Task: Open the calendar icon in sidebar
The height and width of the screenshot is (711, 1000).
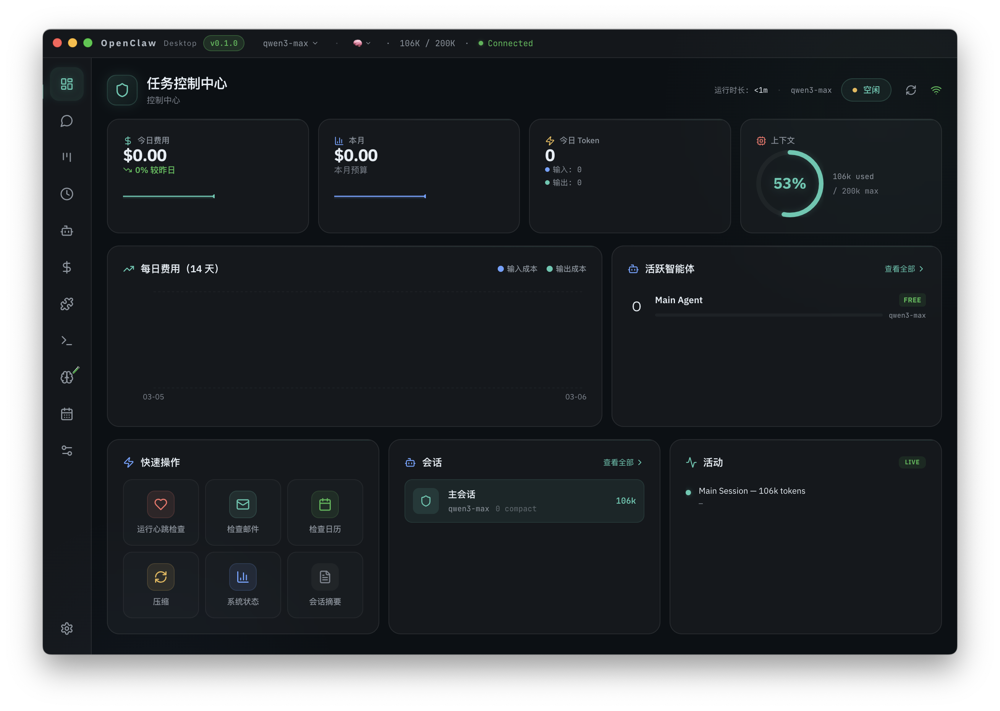Action: [x=66, y=414]
